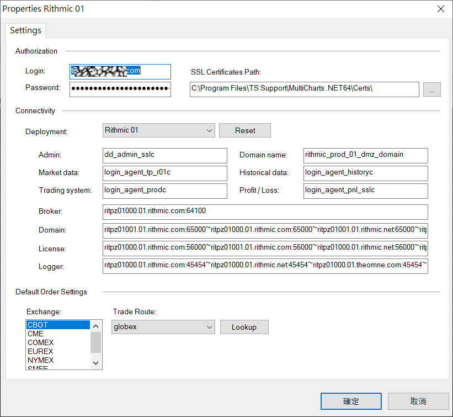Click the Lookup button
This screenshot has height=417, width=453.
click(x=244, y=327)
